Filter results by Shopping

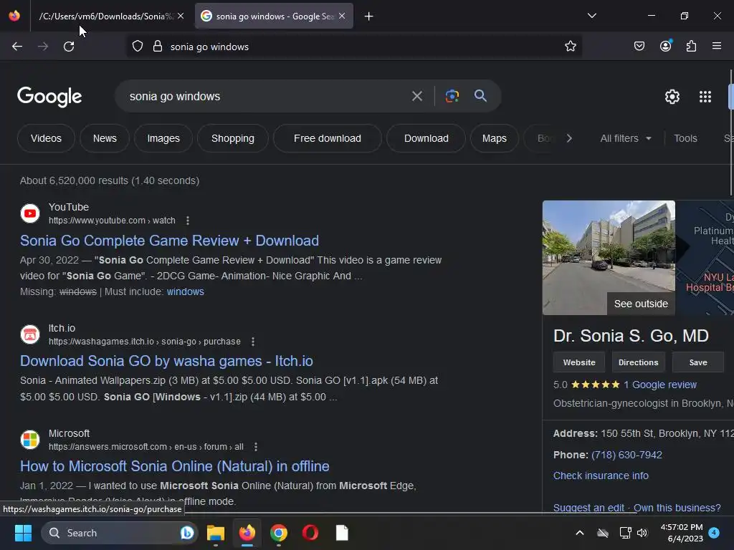click(x=233, y=138)
